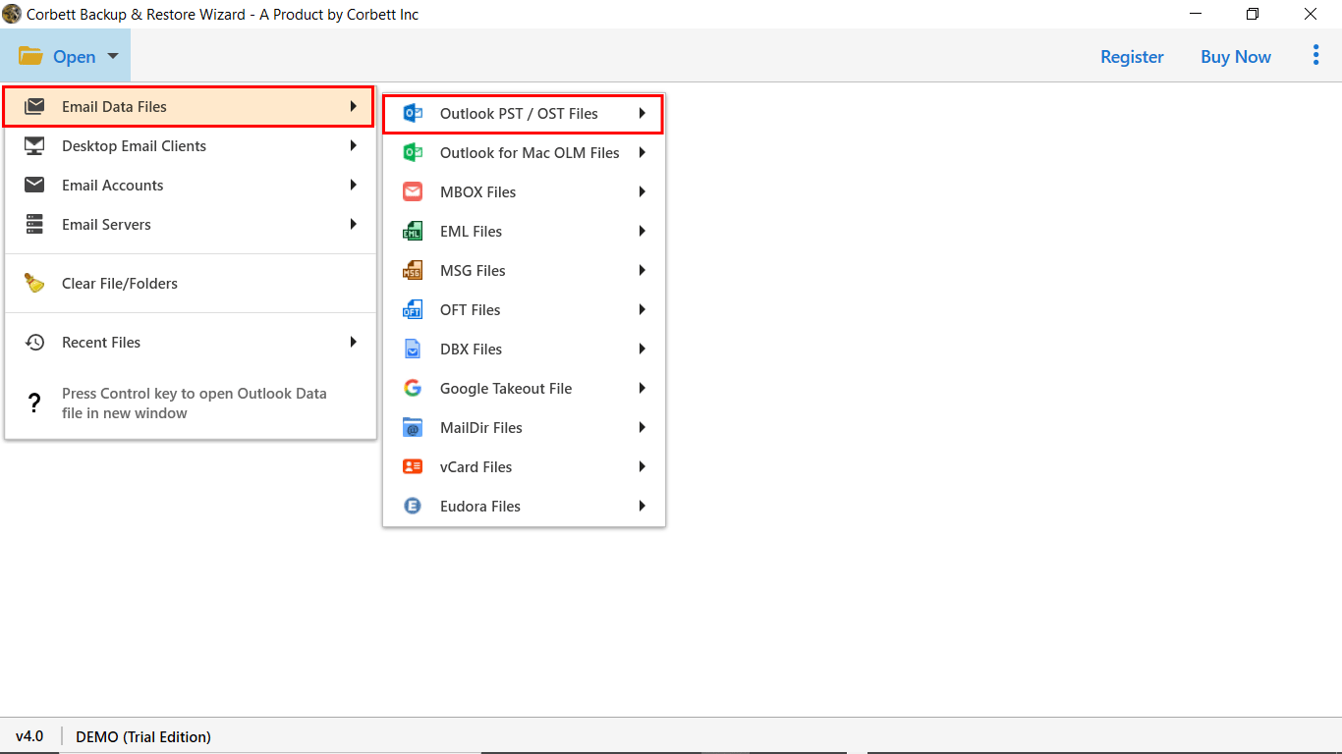
Task: Click the Buy Now link
Action: coord(1236,57)
